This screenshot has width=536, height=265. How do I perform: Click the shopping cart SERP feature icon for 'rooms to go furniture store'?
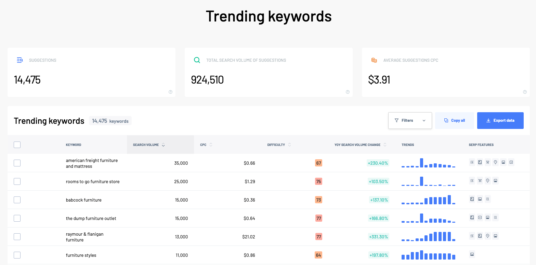[x=480, y=180]
